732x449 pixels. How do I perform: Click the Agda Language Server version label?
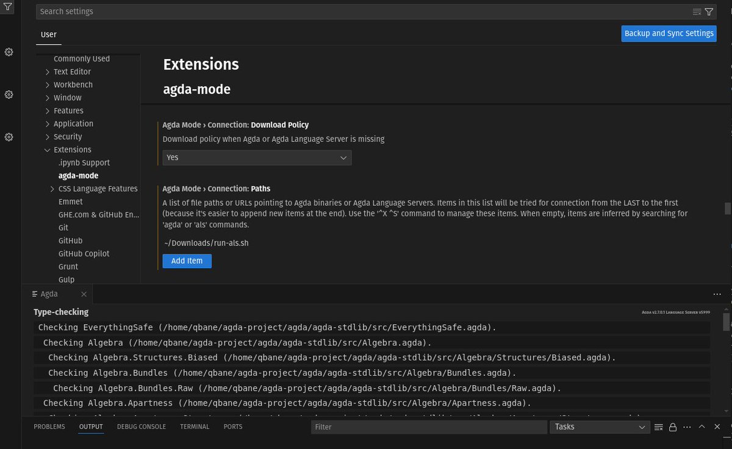point(676,312)
